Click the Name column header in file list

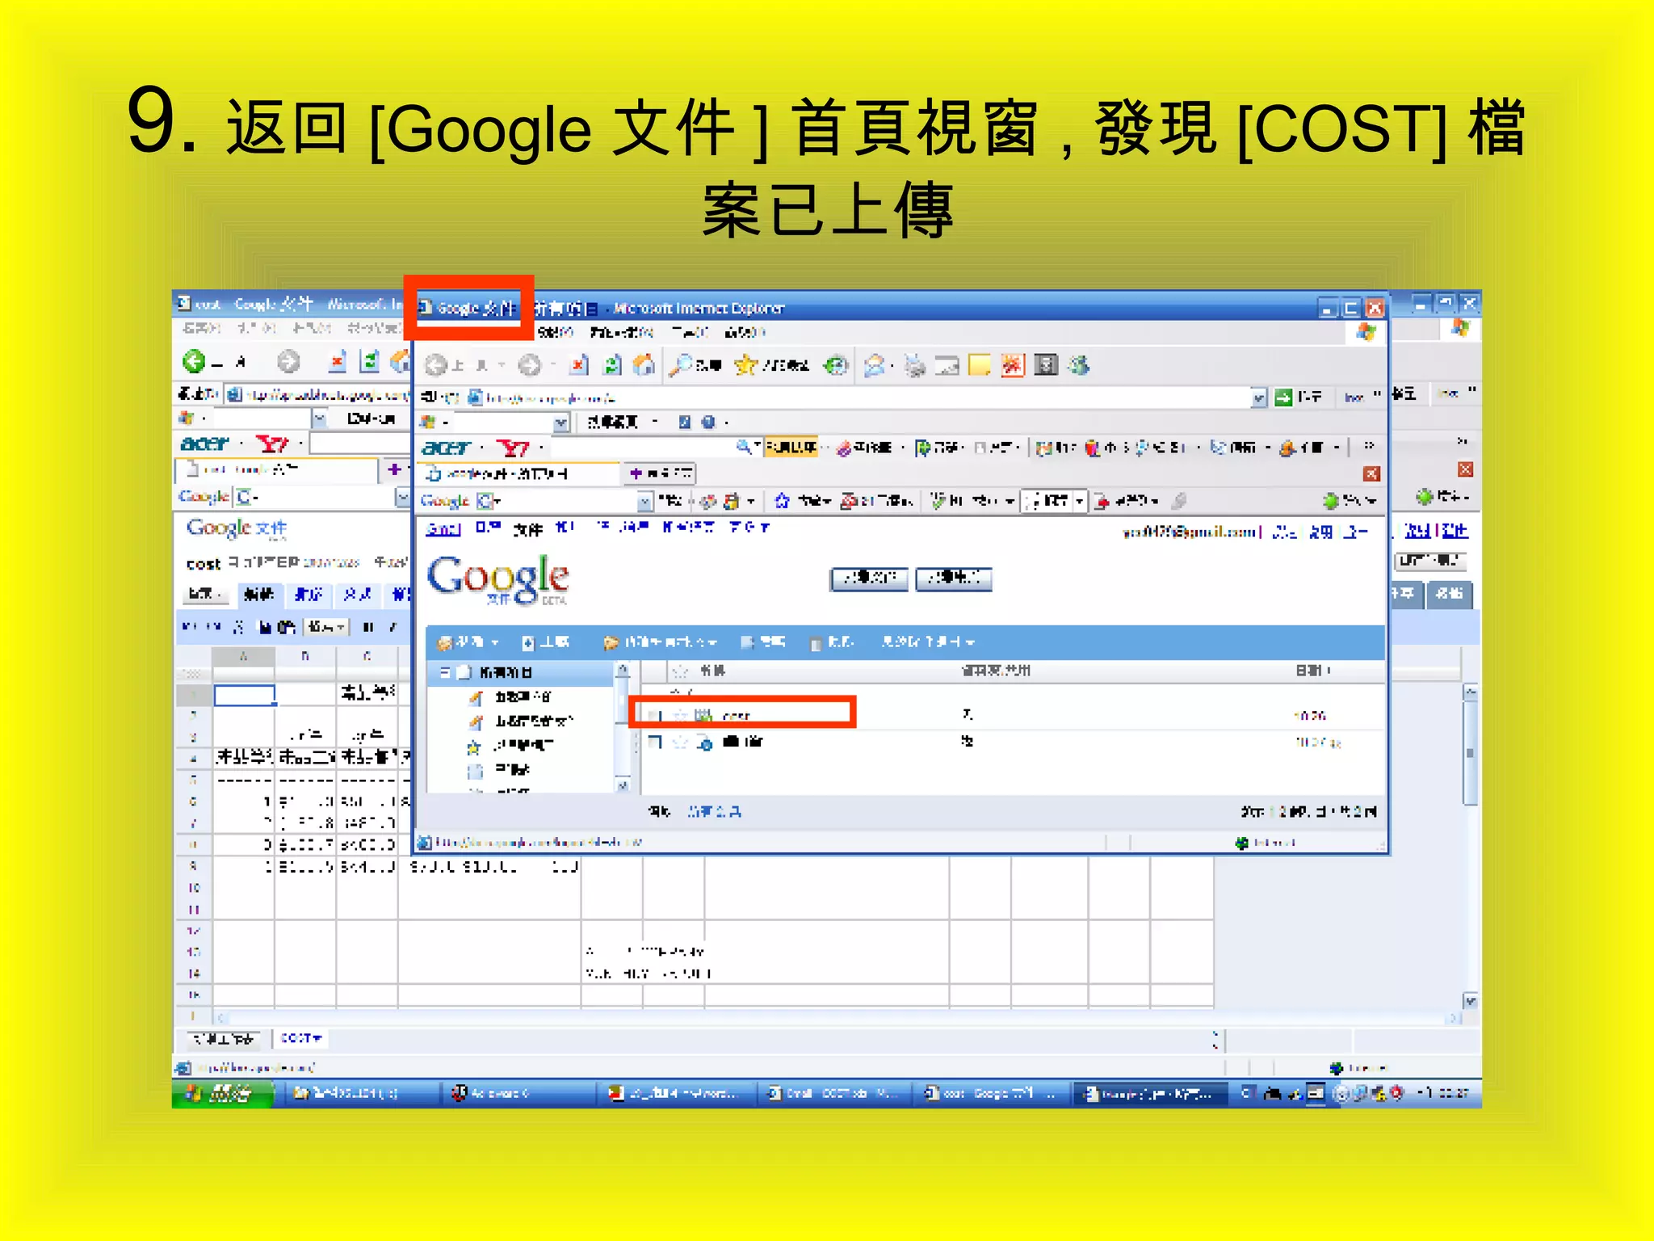pos(712,671)
